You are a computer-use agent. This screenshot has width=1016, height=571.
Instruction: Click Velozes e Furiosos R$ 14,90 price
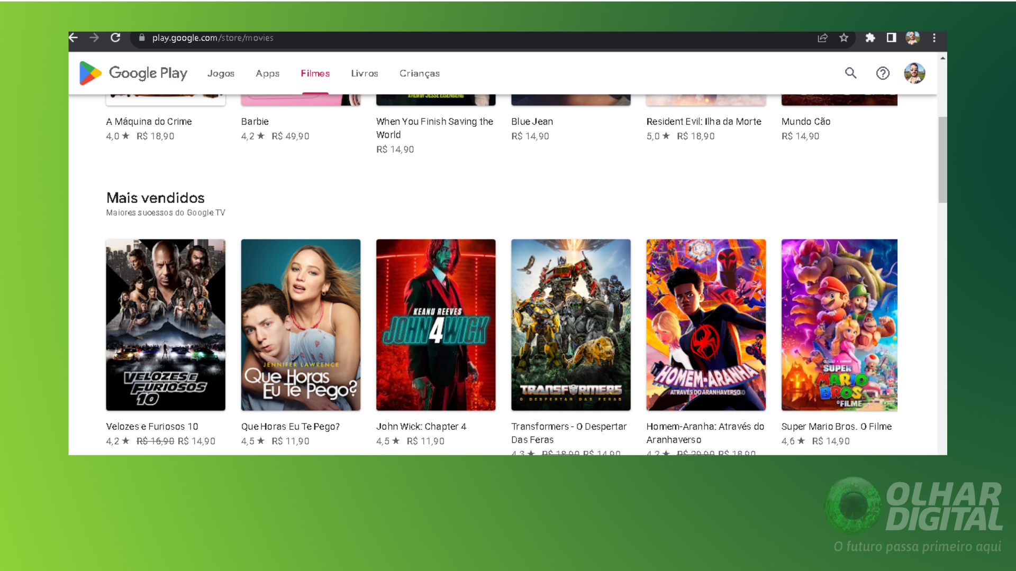196,441
